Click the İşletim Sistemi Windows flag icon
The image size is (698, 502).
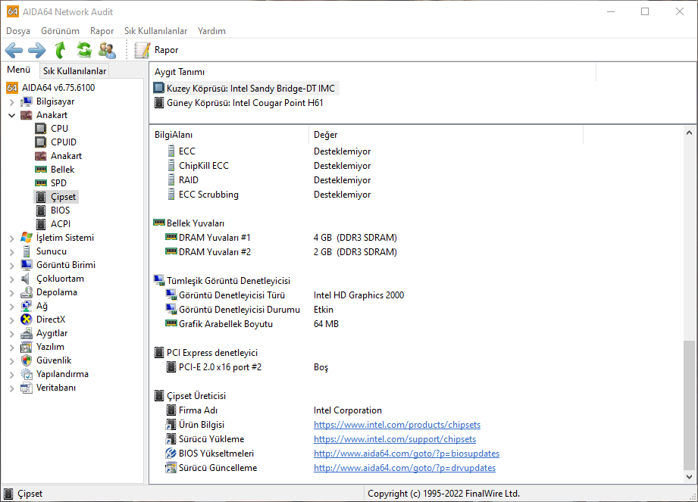click(27, 238)
